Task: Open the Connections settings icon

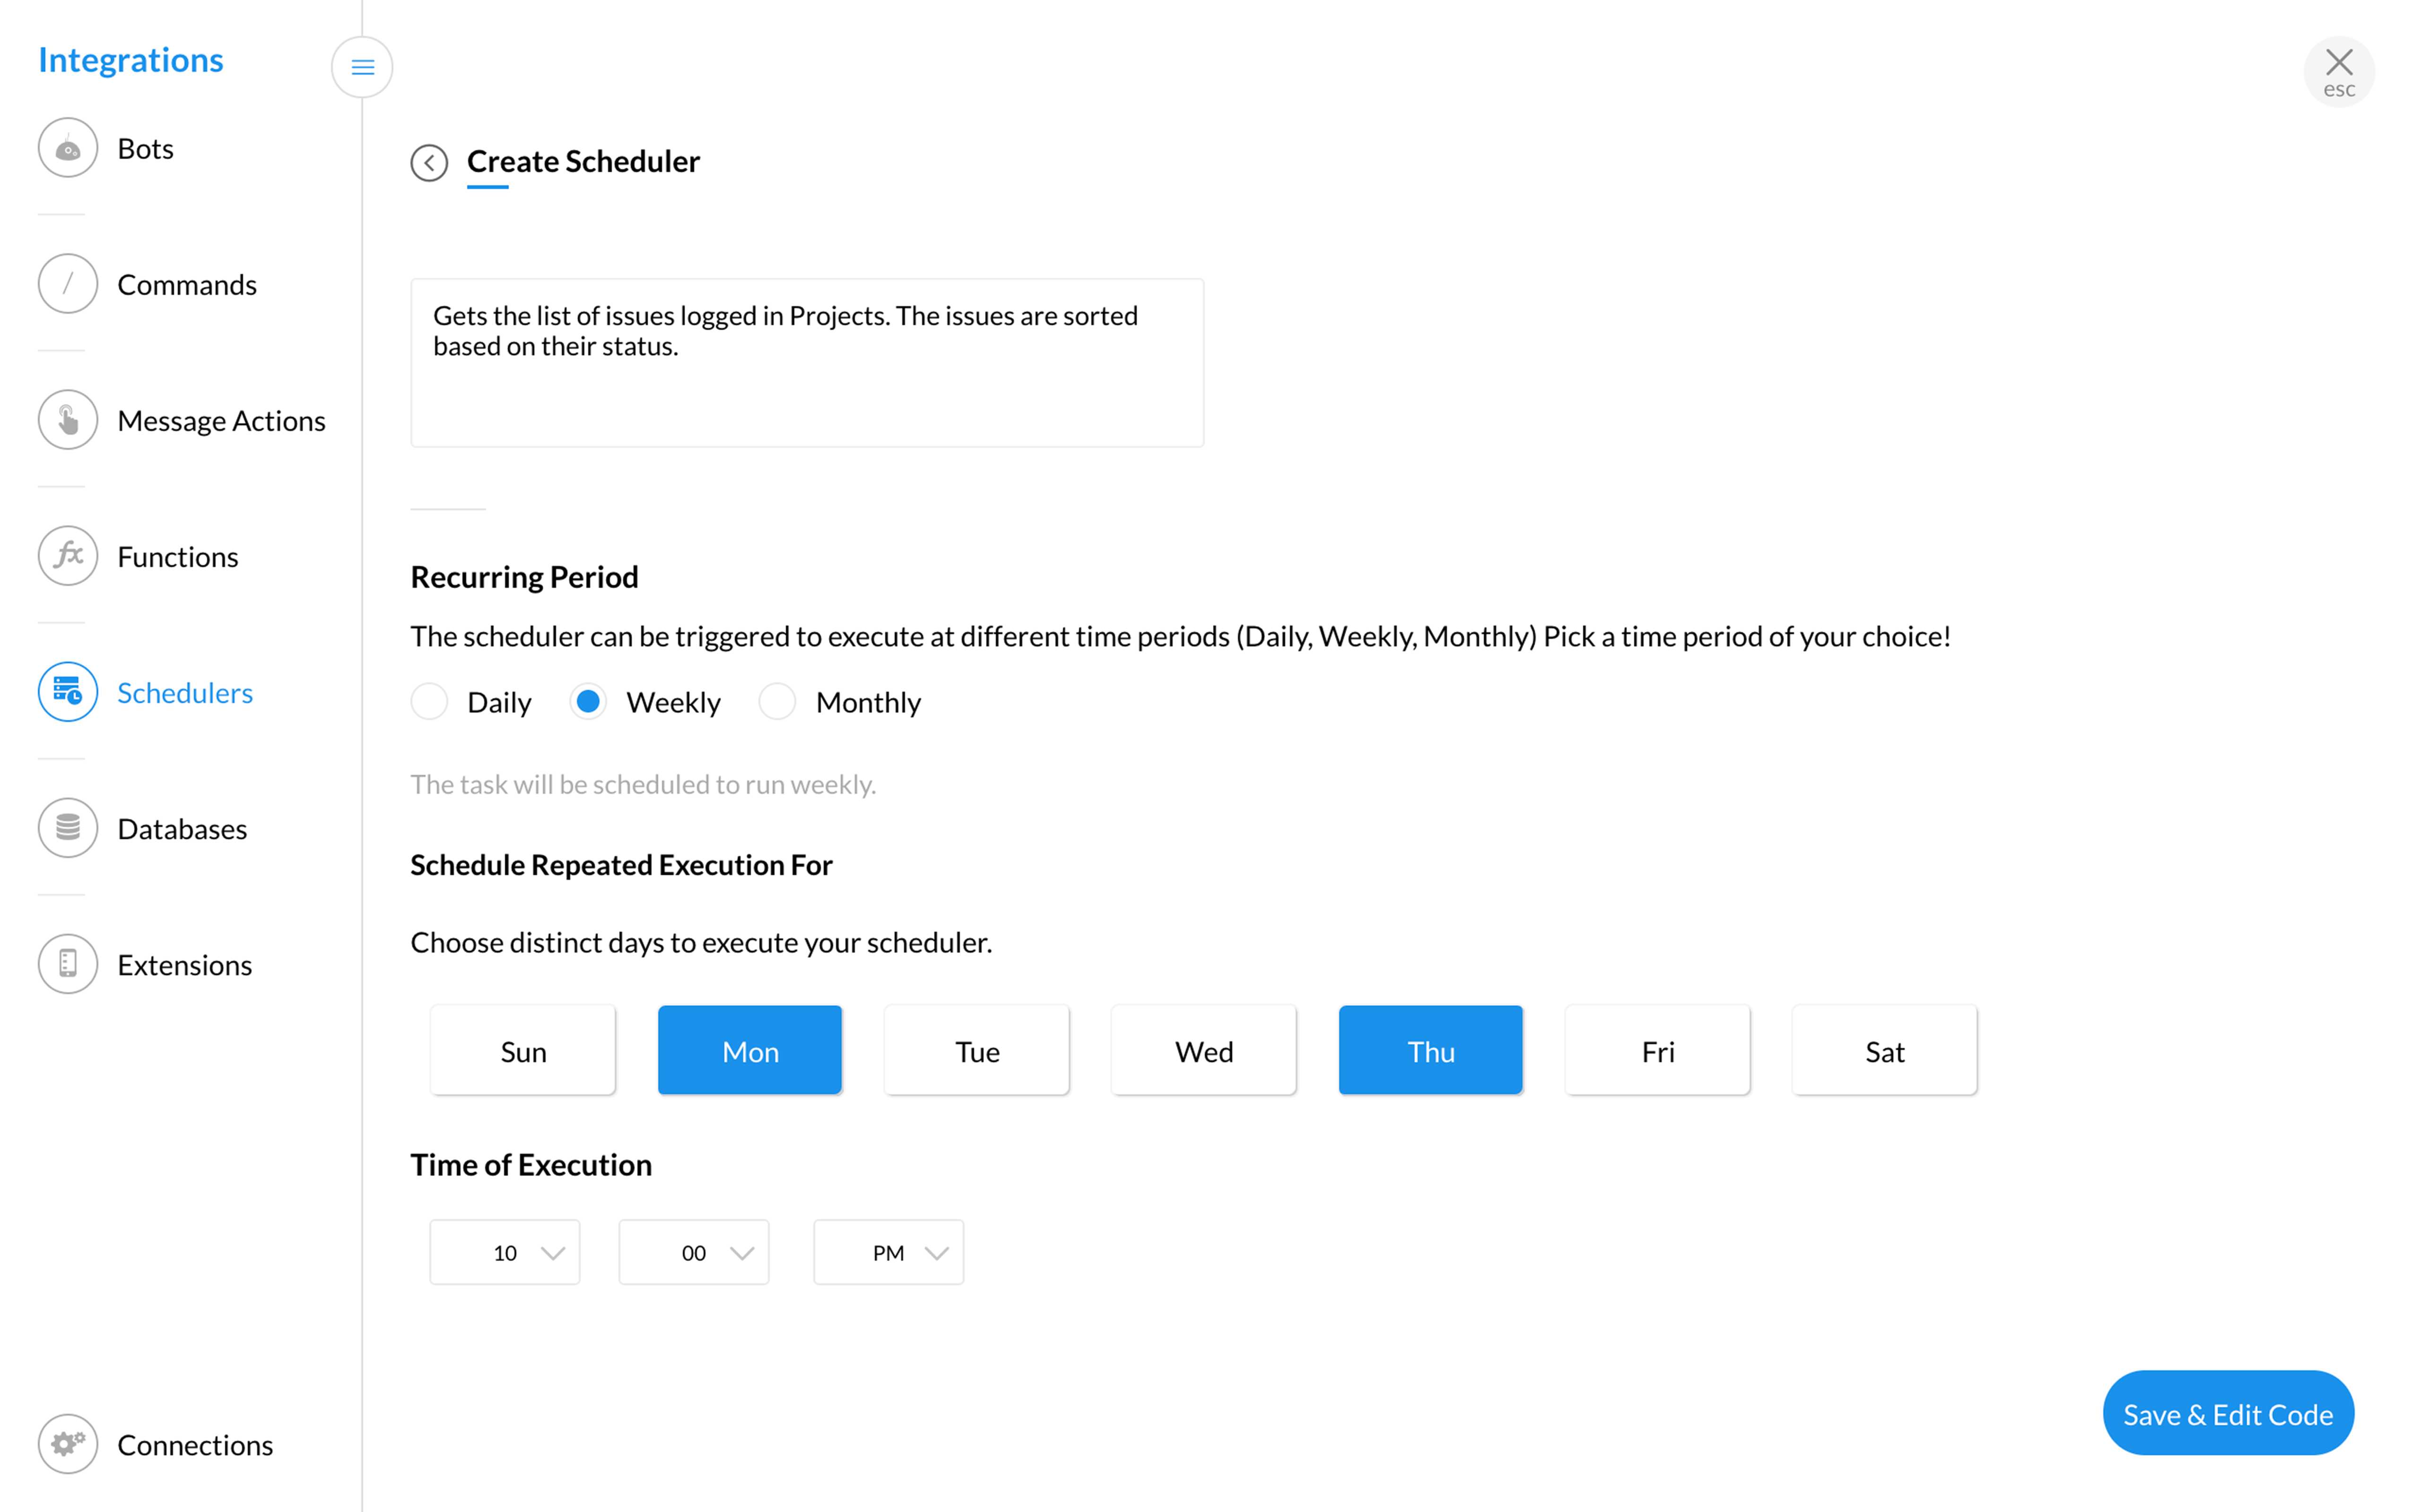Action: tap(67, 1444)
